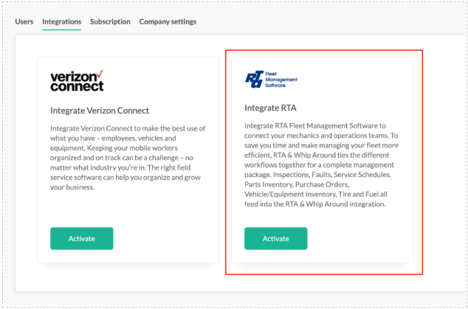Click the word 'connect' in the Verizon logo
This screenshot has height=309, width=468.
[76, 86]
